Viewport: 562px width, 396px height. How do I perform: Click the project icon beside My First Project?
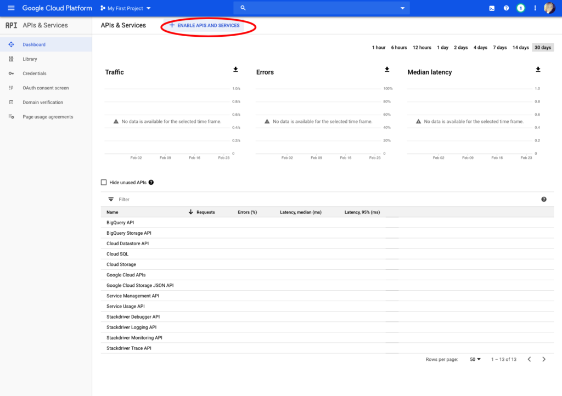[x=103, y=8]
